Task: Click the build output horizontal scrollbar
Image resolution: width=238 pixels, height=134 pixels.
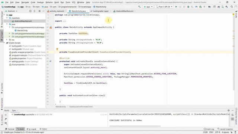Action: 135,126
